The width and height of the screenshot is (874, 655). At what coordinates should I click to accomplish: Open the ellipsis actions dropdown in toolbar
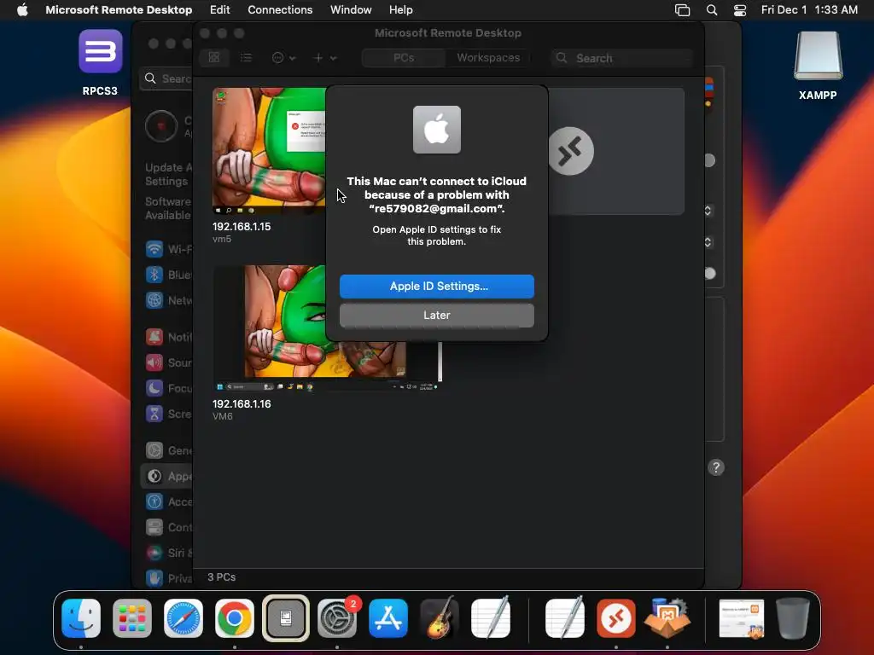(283, 58)
